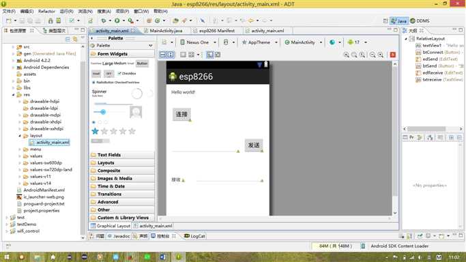Click the New file toolbar icon
This screenshot has width=466, height=262.
9,20
